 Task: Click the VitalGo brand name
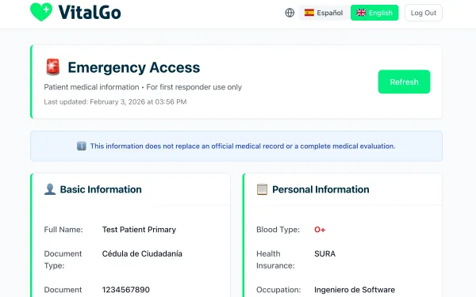(90, 12)
